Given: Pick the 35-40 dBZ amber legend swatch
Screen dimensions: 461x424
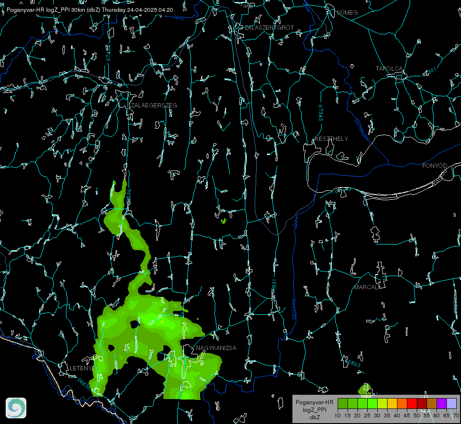Looking at the screenshot, I should pos(392,403).
